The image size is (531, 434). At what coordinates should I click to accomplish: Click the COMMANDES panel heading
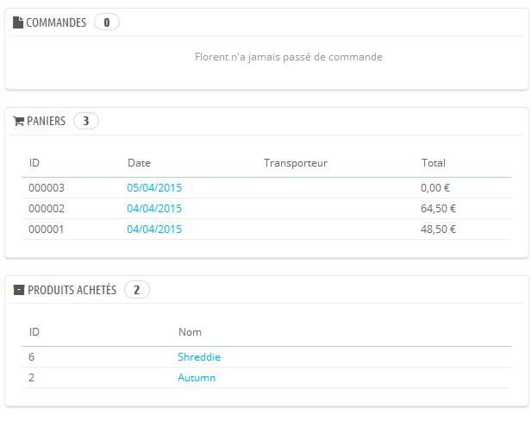click(x=56, y=22)
